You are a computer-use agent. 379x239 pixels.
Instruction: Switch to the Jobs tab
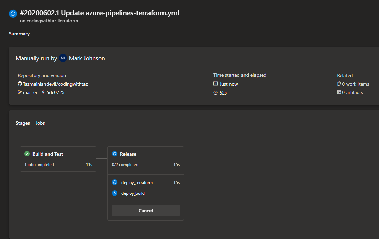coord(40,123)
